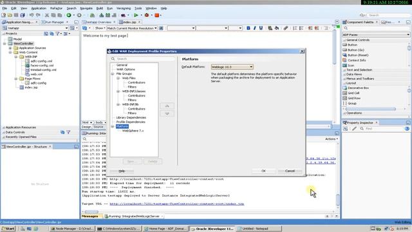Click the Forward navigation icon
The image size is (412, 232).
coord(79,15)
